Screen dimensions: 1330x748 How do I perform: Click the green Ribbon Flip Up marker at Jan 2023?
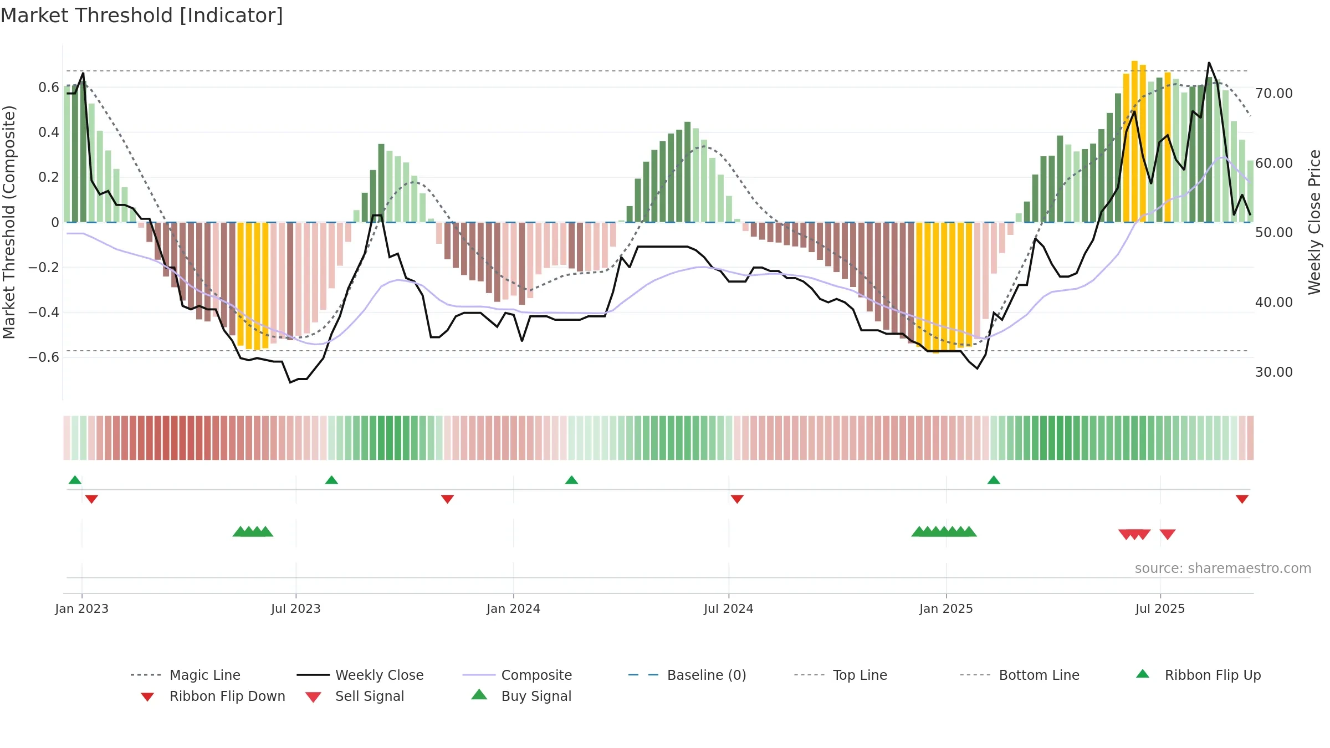75,480
